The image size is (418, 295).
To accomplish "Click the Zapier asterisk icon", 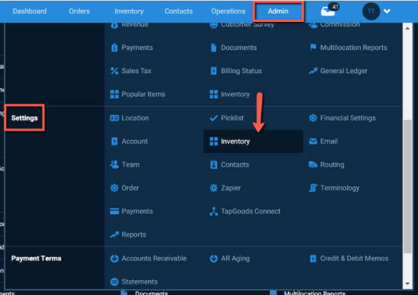I will [214, 188].
